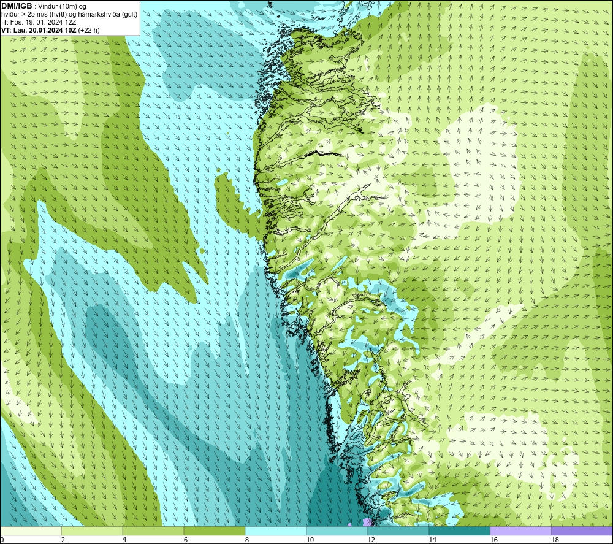Click the 8–10 m/s light cyan swatch
The image size is (613, 544).
click(276, 531)
